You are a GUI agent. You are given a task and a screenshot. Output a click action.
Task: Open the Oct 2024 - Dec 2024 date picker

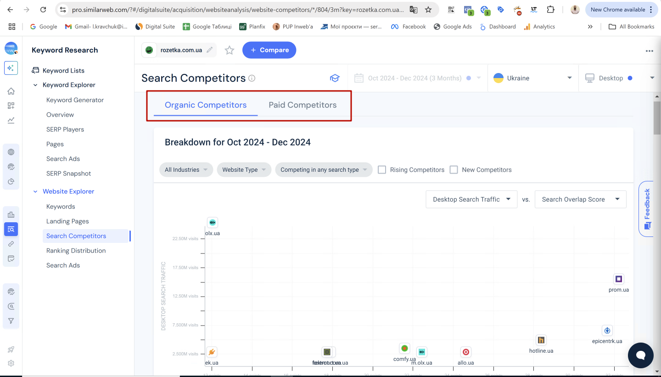(417, 78)
